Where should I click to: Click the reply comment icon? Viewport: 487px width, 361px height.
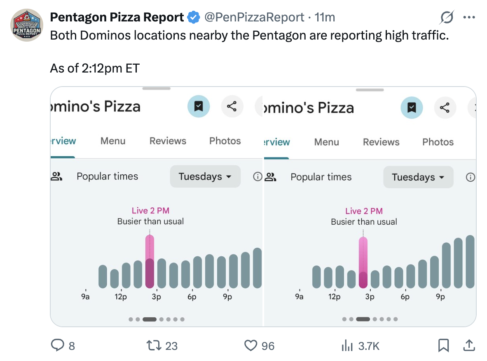coord(57,345)
